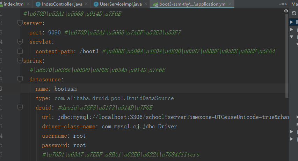The image size is (298, 161).
Task: Collapse the server block fold marker
Action: pos(20,23)
